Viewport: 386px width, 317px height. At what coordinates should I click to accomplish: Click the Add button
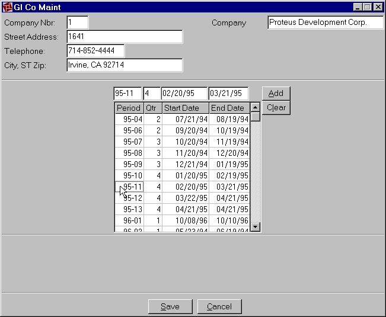276,94
